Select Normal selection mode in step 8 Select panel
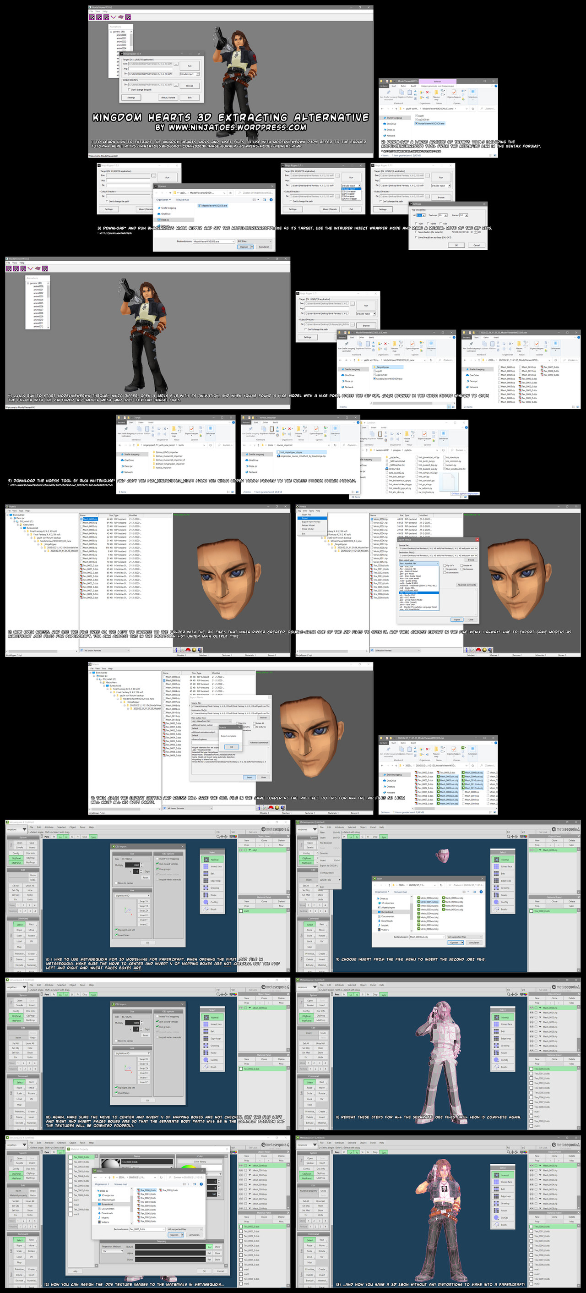Viewport: 586px width, 1293px height. tap(212, 860)
